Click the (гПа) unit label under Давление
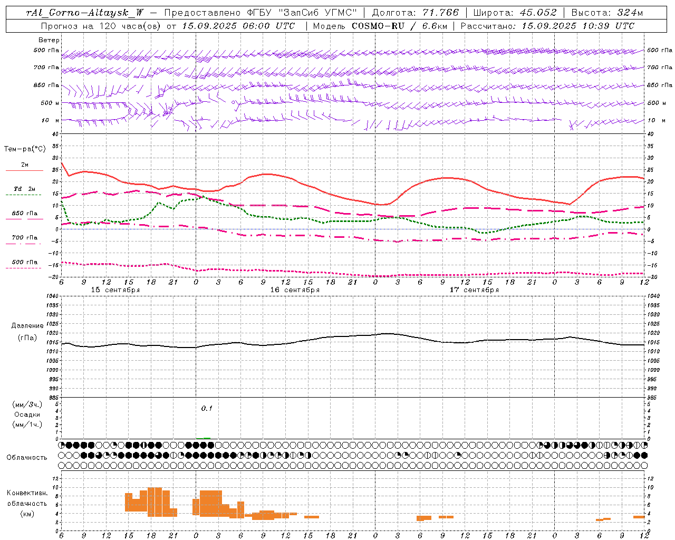 point(27,337)
